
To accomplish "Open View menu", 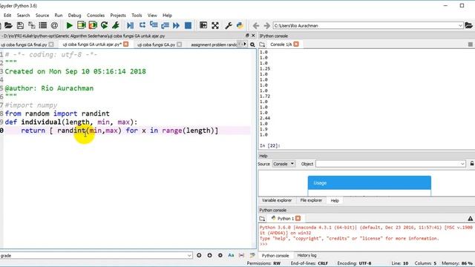I will 152,15.
